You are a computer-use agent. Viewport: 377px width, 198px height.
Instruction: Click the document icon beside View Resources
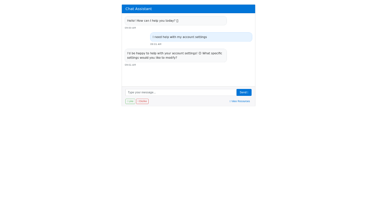[x=230, y=101]
